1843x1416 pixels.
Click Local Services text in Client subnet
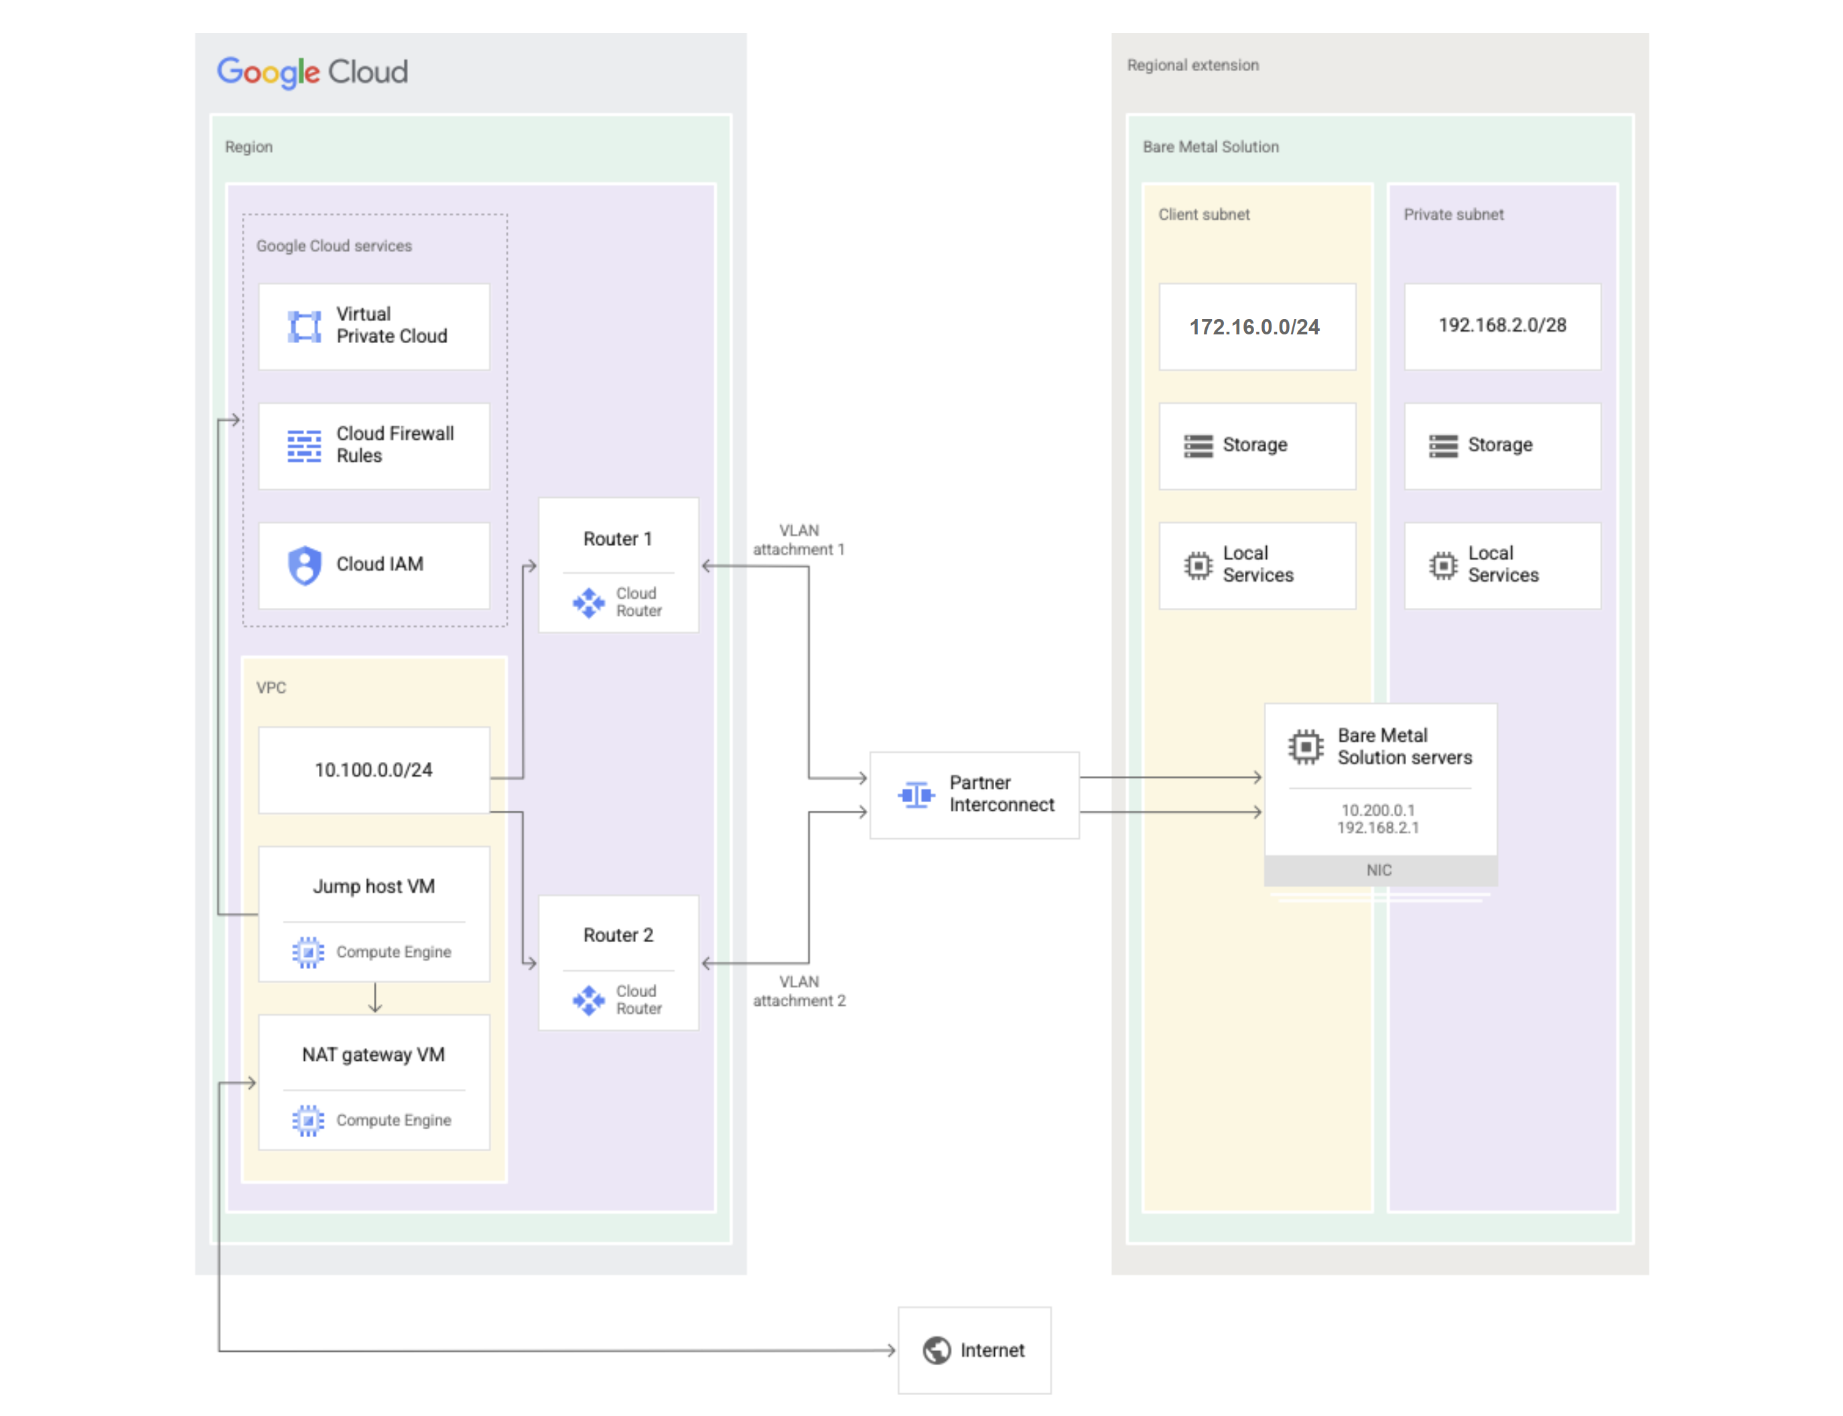1257,565
